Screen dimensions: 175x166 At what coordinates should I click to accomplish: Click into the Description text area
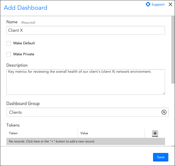[x=86, y=82]
